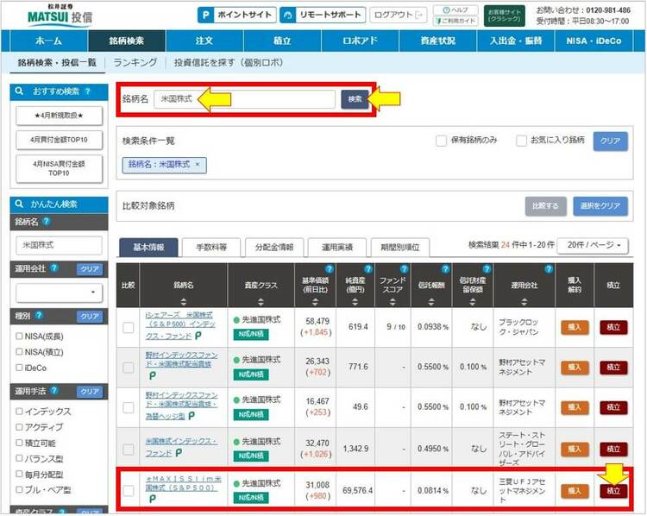Check the インデックス checkbox
The height and width of the screenshot is (516, 647).
(19, 412)
